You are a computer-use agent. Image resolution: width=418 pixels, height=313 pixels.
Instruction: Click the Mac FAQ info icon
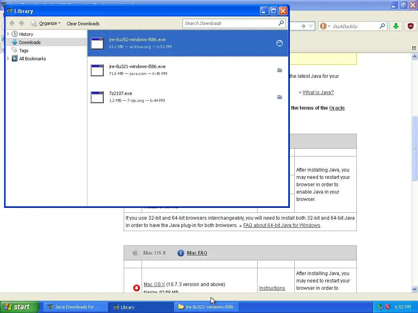[x=180, y=253]
